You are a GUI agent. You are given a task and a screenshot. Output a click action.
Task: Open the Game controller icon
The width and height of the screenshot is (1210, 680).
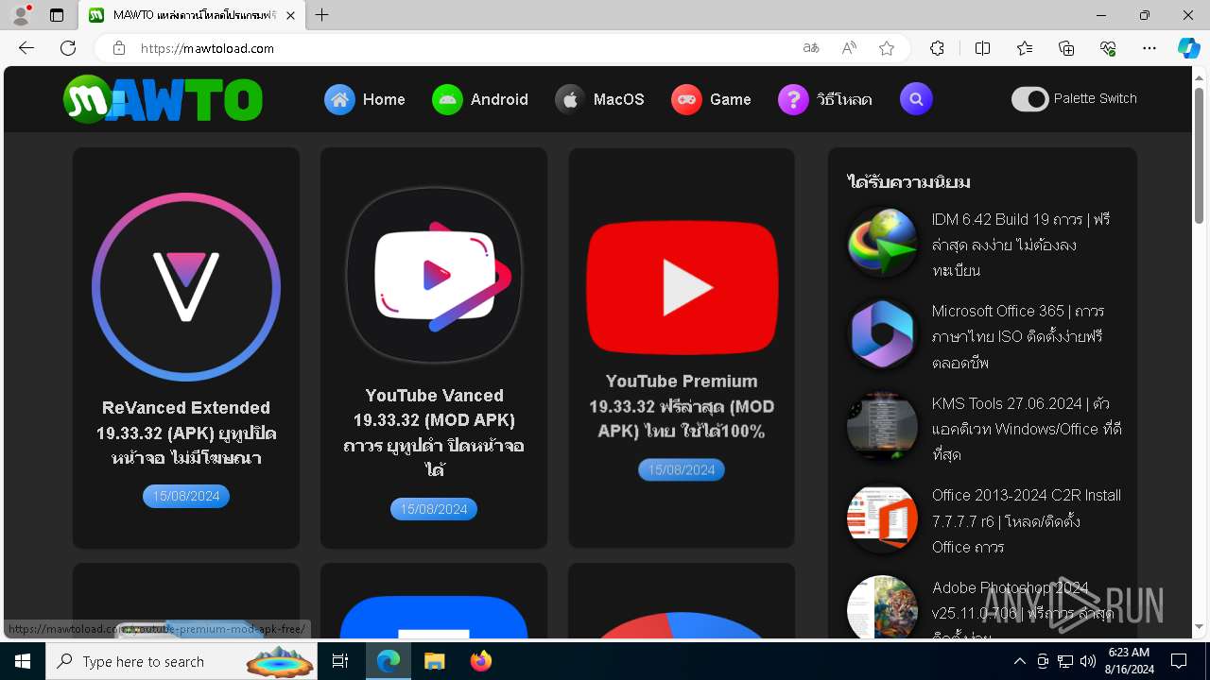pos(686,99)
